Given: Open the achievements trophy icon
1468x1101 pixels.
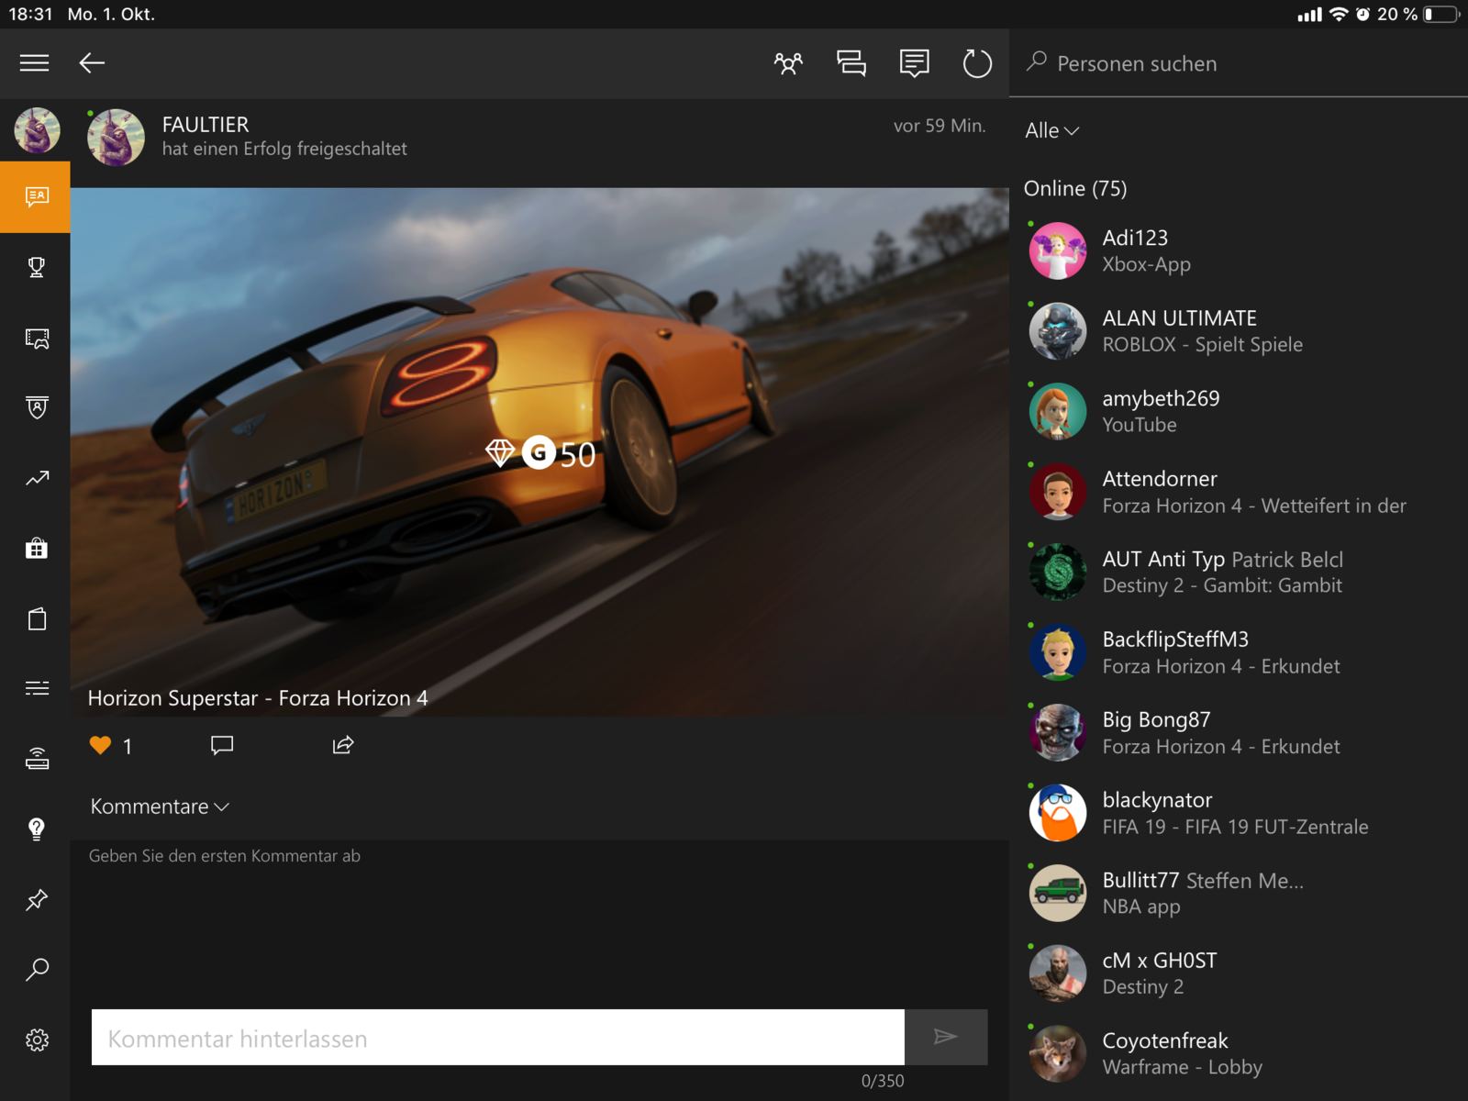Looking at the screenshot, I should coord(37,267).
